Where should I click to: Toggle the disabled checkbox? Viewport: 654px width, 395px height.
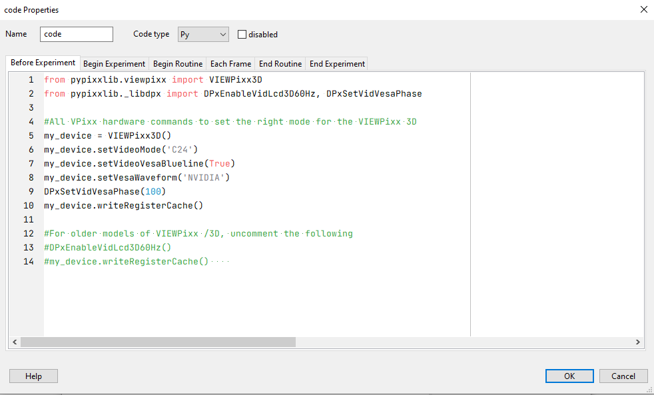coord(242,35)
